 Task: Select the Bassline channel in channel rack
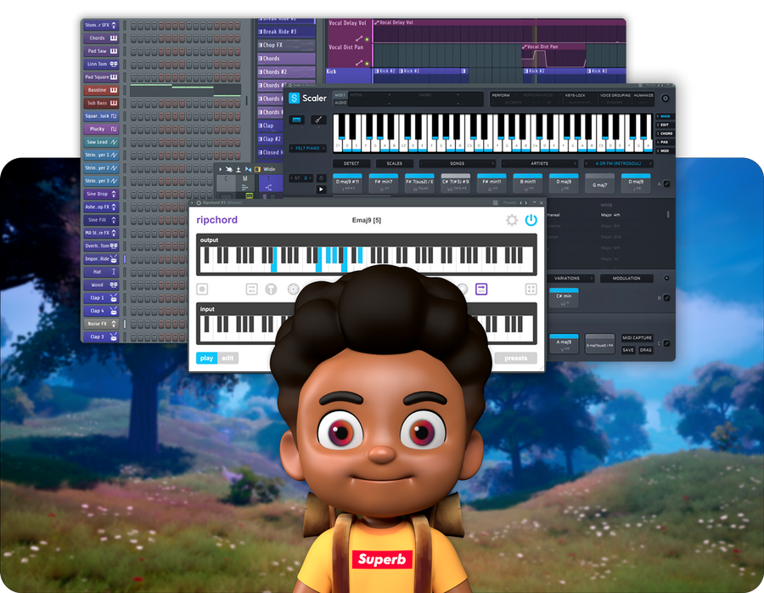point(98,90)
